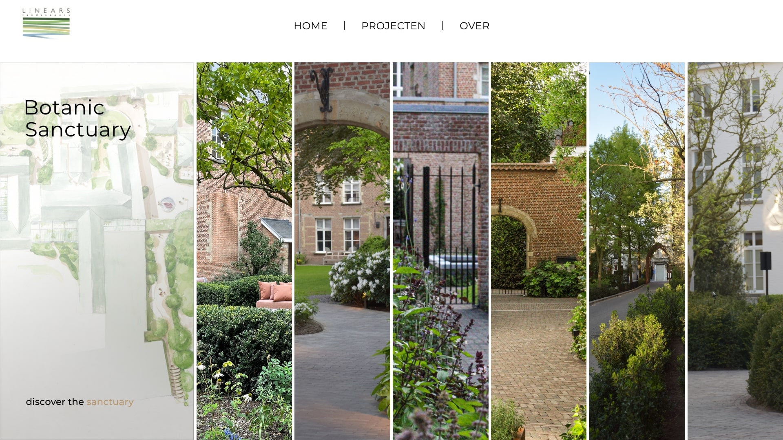Screen dimensions: 783x440
Task: Select OVER in the navigation
Action: (x=474, y=26)
